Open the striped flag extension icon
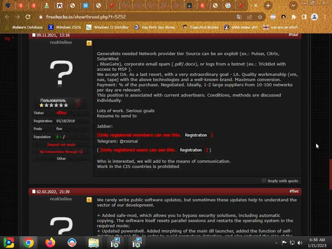The height and width of the screenshot is (249, 332). [273, 17]
